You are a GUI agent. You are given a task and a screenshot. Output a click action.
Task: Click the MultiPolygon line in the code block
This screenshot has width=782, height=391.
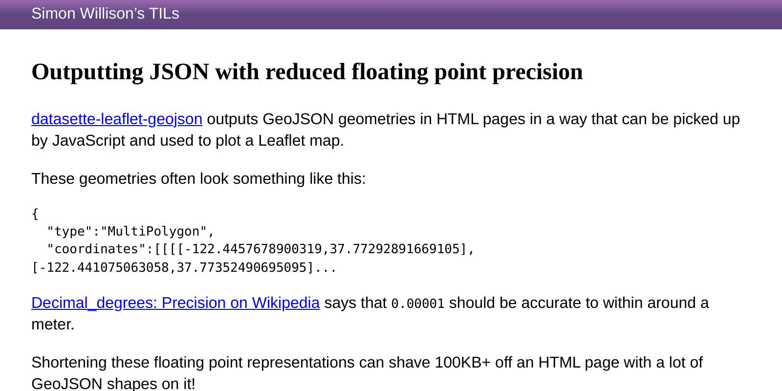130,231
